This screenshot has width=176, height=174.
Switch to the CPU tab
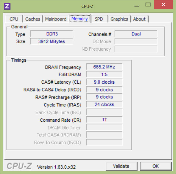point(14,19)
